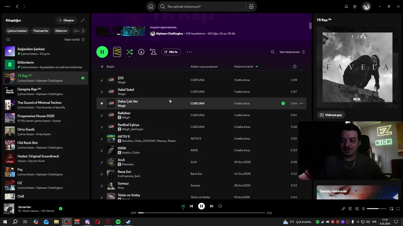Expand library to full view
The height and width of the screenshot is (226, 403).
[83, 20]
